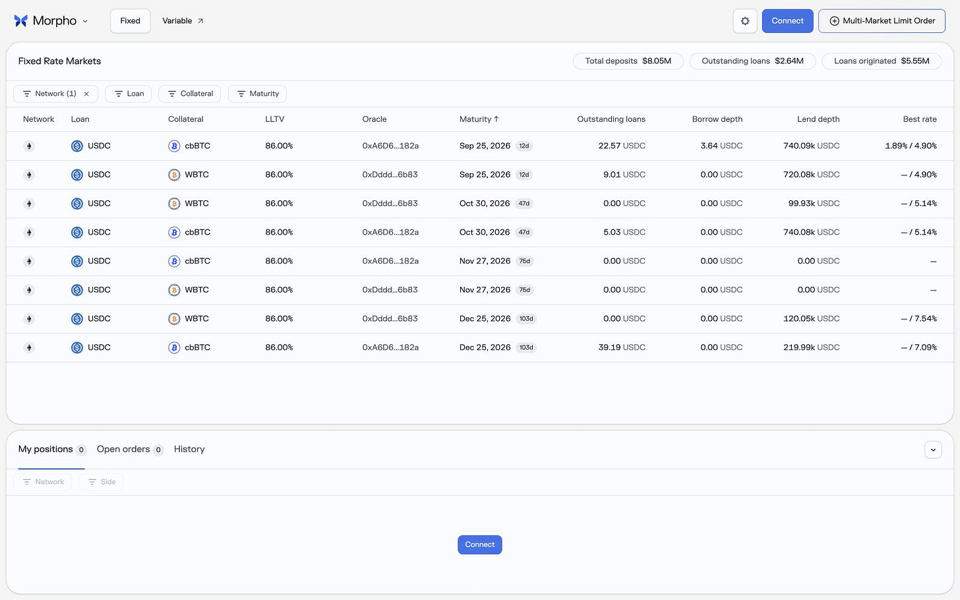Open the Loan filter dropdown
The width and height of the screenshot is (960, 600).
pyautogui.click(x=129, y=94)
